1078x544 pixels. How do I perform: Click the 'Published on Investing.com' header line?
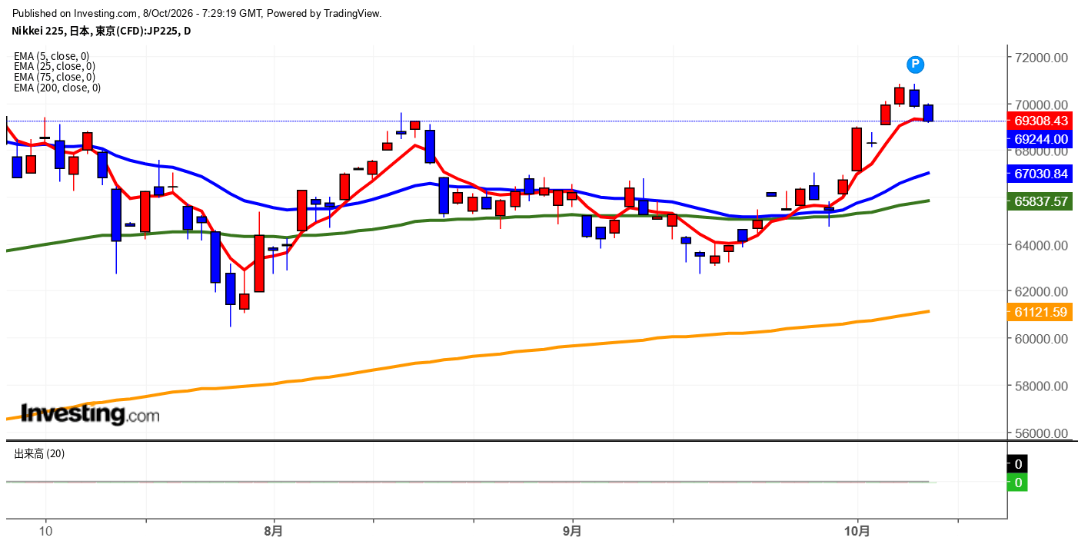coord(197,13)
